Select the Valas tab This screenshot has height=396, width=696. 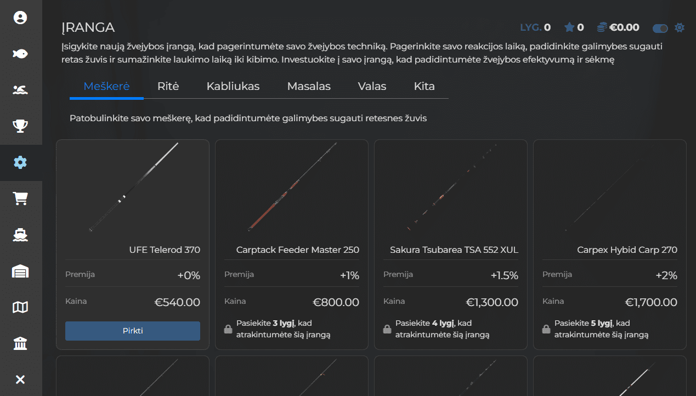pyautogui.click(x=372, y=86)
